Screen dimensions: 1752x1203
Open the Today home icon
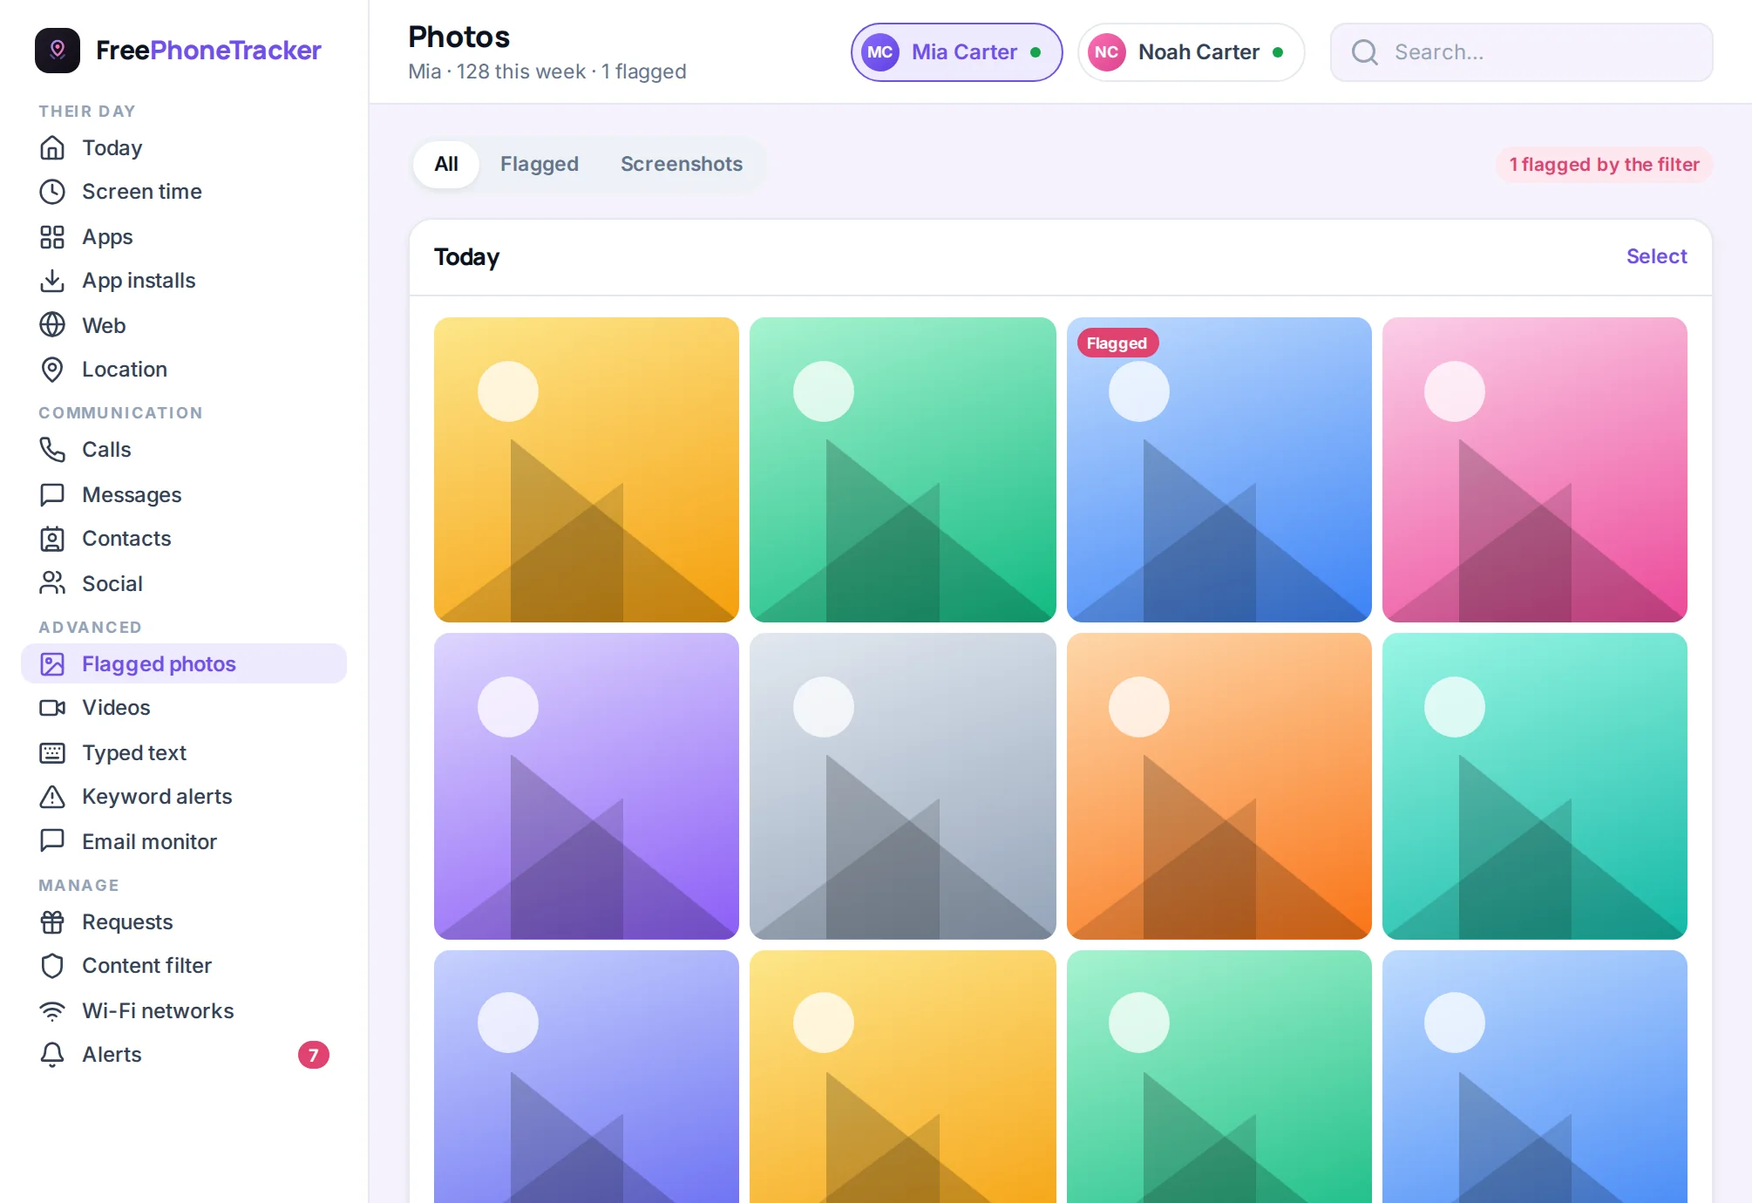[x=52, y=148]
